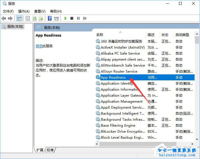Click gear icon beside Application Management
Image resolution: width=200 pixels, height=159 pixels.
(x=98, y=102)
